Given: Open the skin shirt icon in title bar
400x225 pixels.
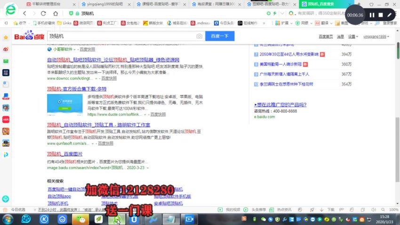Looking at the screenshot, I should coord(371,4).
